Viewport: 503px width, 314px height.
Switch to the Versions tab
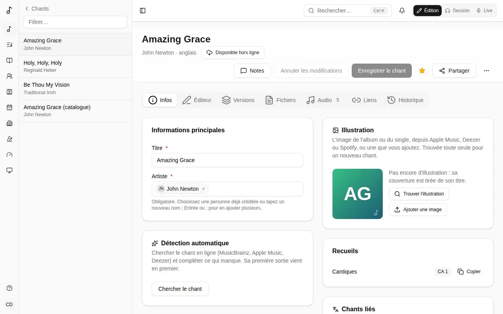(238, 100)
